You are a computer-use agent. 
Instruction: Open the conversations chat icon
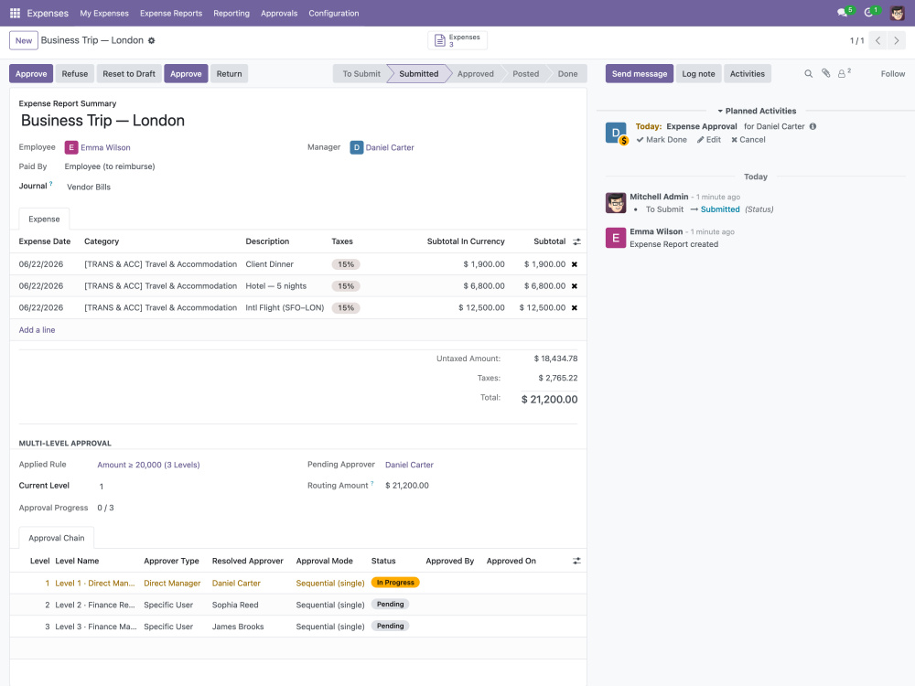pyautogui.click(x=842, y=13)
